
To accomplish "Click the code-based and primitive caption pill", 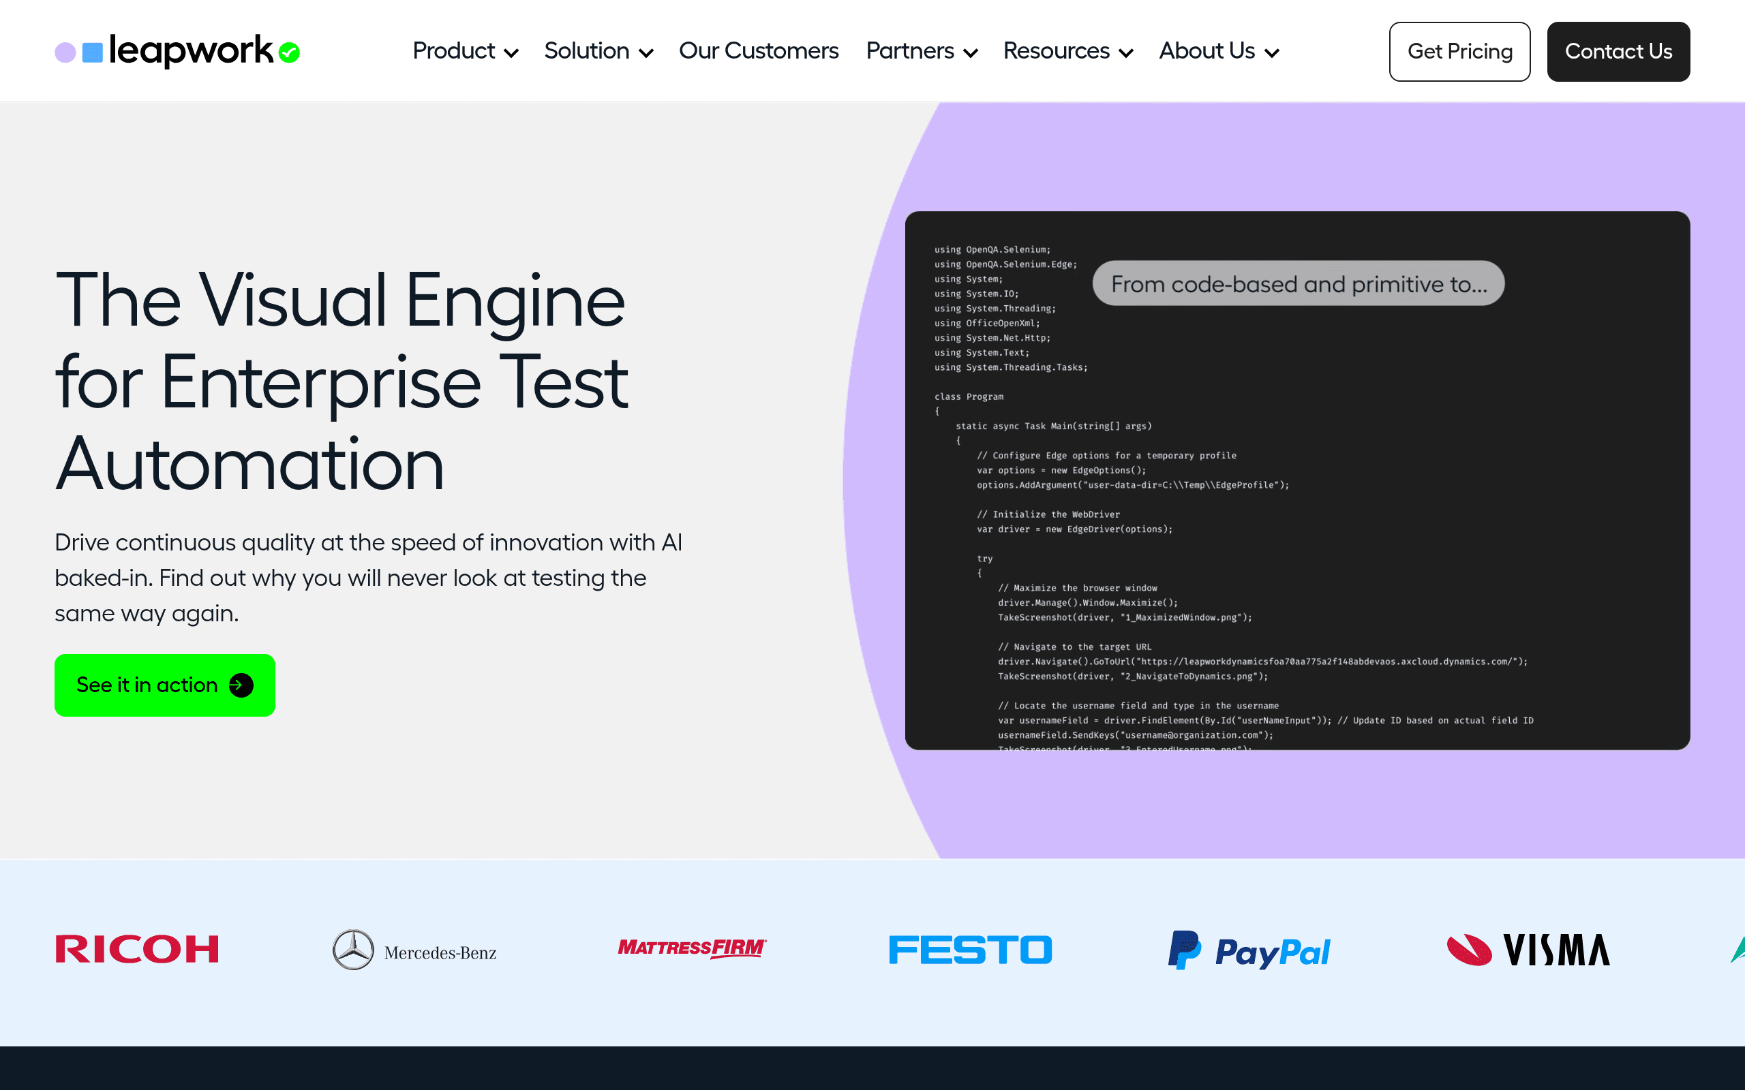I will pos(1299,283).
